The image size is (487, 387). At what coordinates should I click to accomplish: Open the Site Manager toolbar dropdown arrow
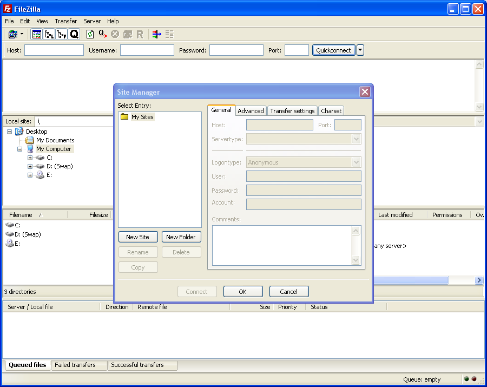pyautogui.click(x=22, y=34)
